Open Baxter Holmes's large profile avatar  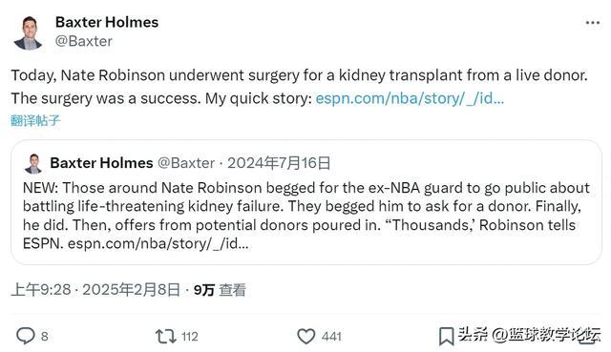[28, 32]
